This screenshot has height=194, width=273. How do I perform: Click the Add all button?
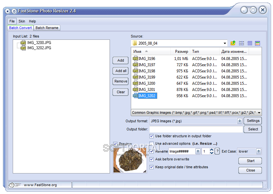pyautogui.click(x=120, y=71)
